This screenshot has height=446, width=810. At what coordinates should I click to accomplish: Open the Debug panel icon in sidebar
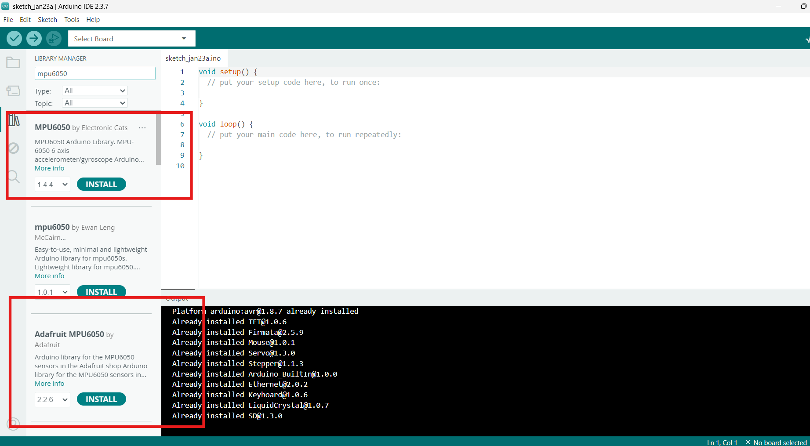(x=13, y=148)
